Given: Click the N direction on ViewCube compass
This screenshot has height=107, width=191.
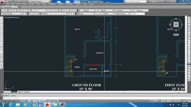Looking at the screenshot, I should click(x=176, y=19).
